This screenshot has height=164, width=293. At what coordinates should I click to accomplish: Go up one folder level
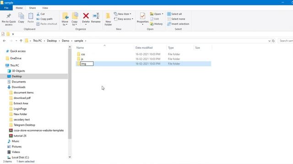pos(21,41)
